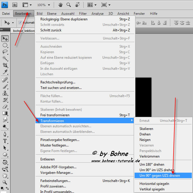Select 'Frei transformieren' menu entry
This screenshot has width=193, height=193.
click(x=55, y=115)
